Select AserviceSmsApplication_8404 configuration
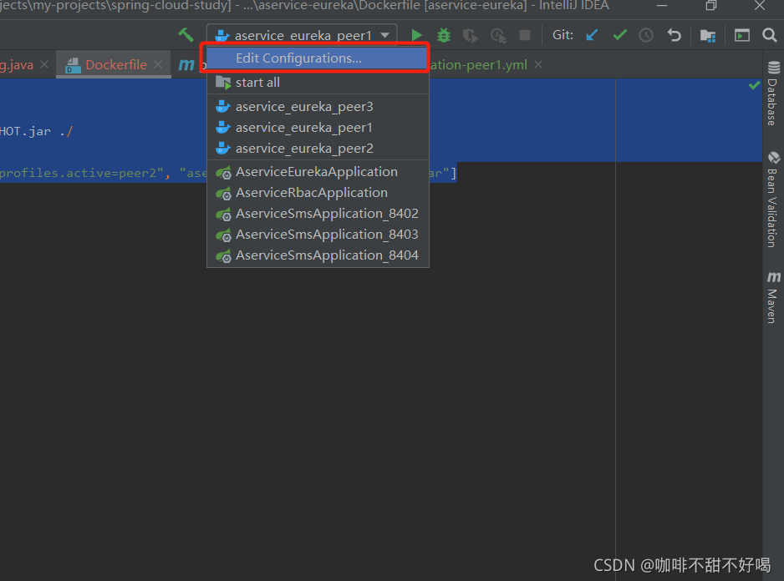This screenshot has width=784, height=581. (x=318, y=255)
